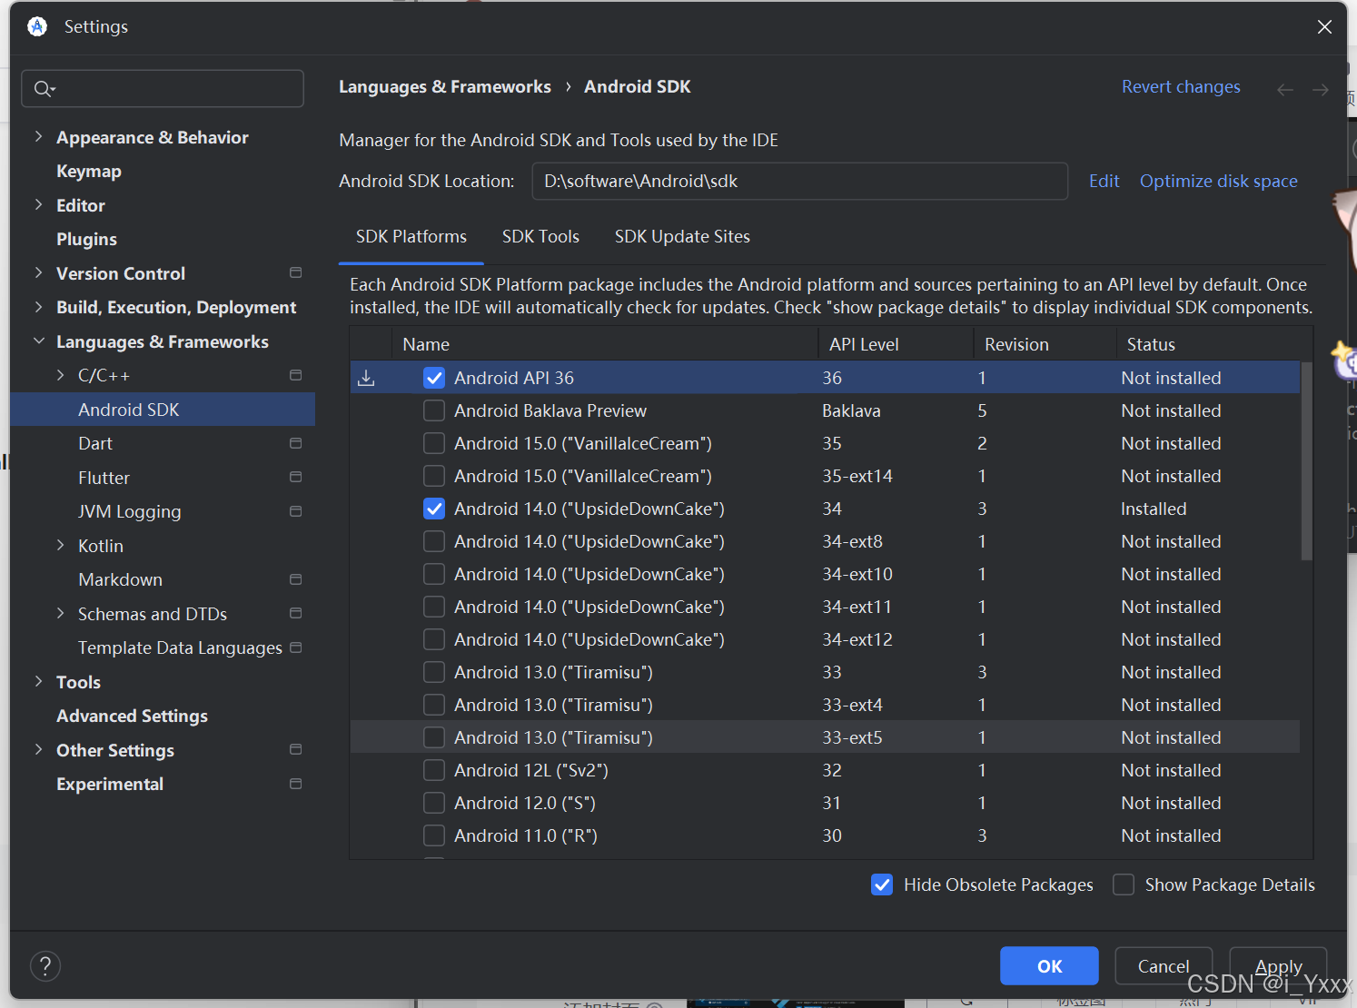Click project-level icon next to Experimental
Screen dimensions: 1357x1008
click(295, 784)
